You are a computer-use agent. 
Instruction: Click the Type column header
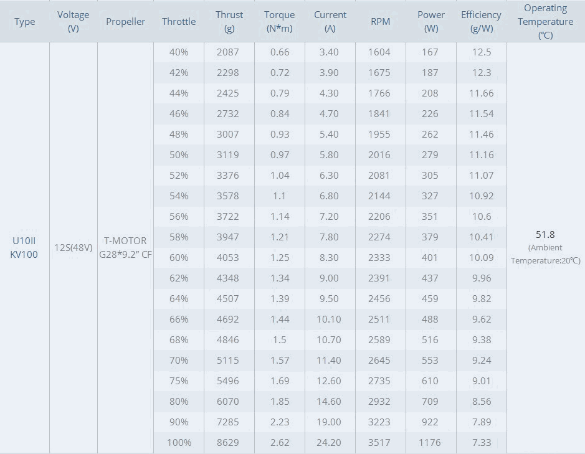coord(25,22)
